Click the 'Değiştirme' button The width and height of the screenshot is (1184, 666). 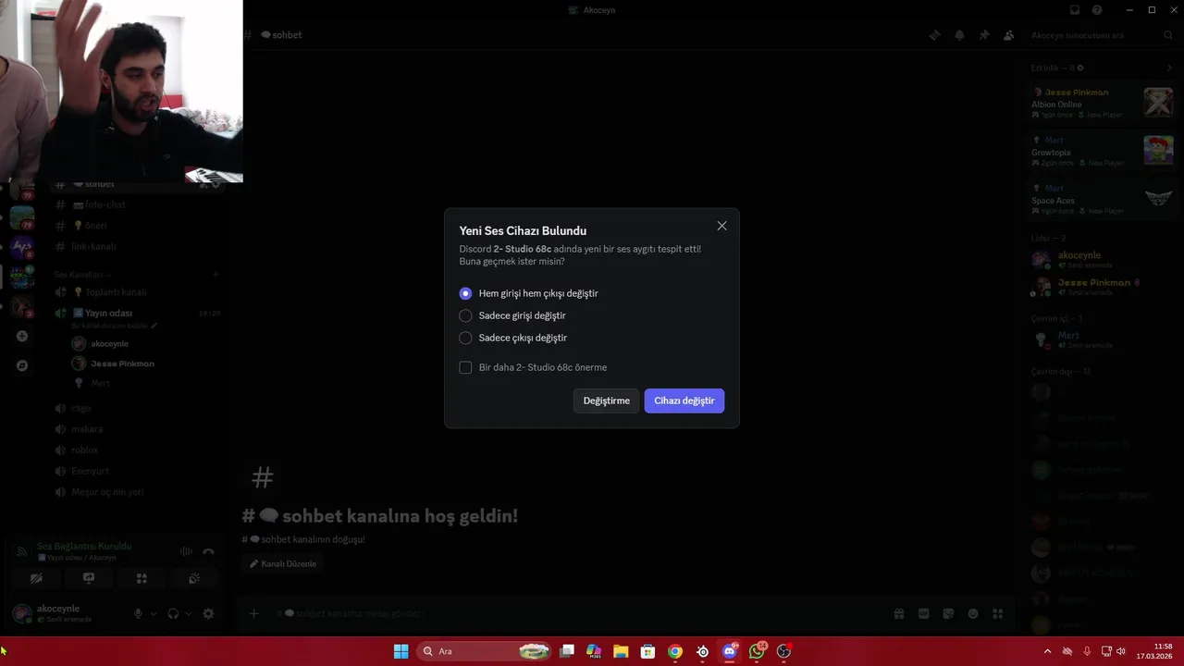click(606, 401)
